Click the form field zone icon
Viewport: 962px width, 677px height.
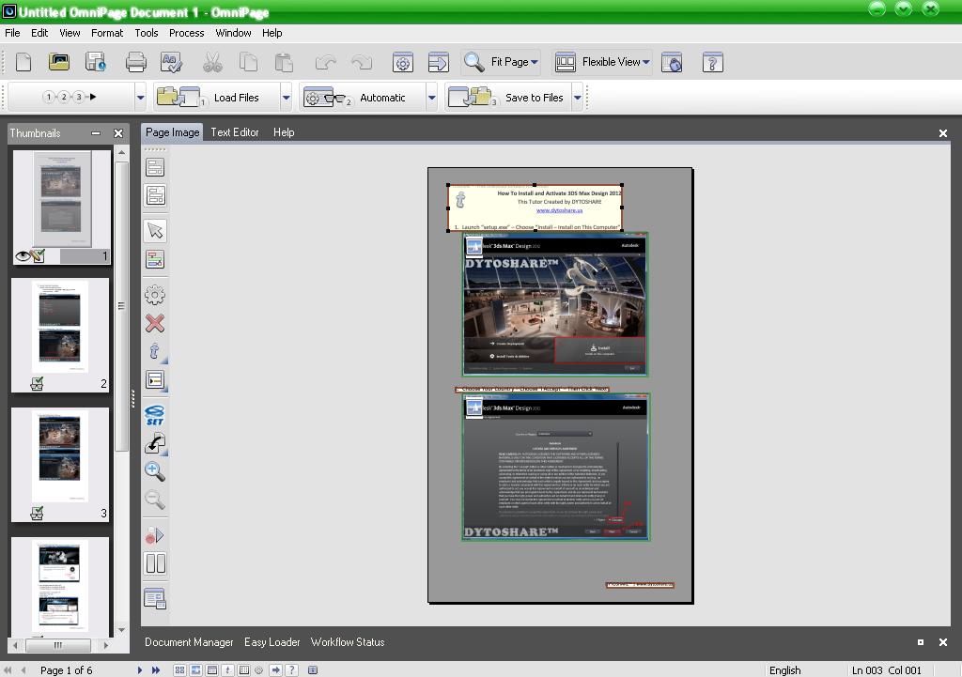point(155,380)
